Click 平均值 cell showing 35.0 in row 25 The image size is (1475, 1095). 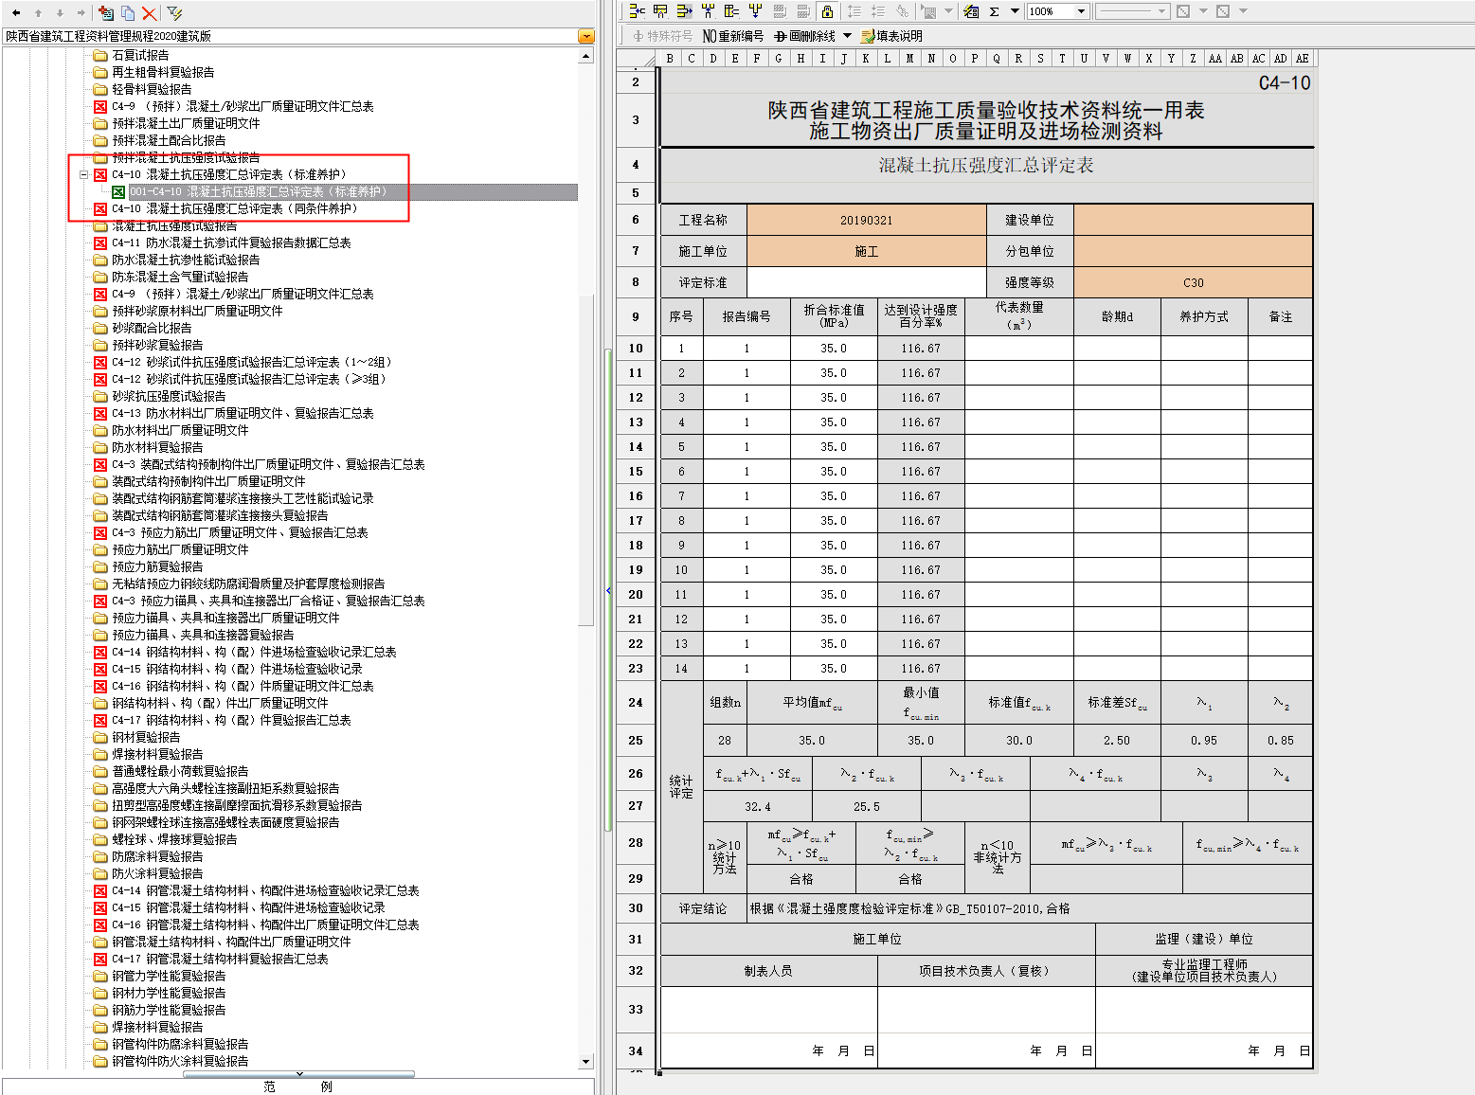coord(812,741)
